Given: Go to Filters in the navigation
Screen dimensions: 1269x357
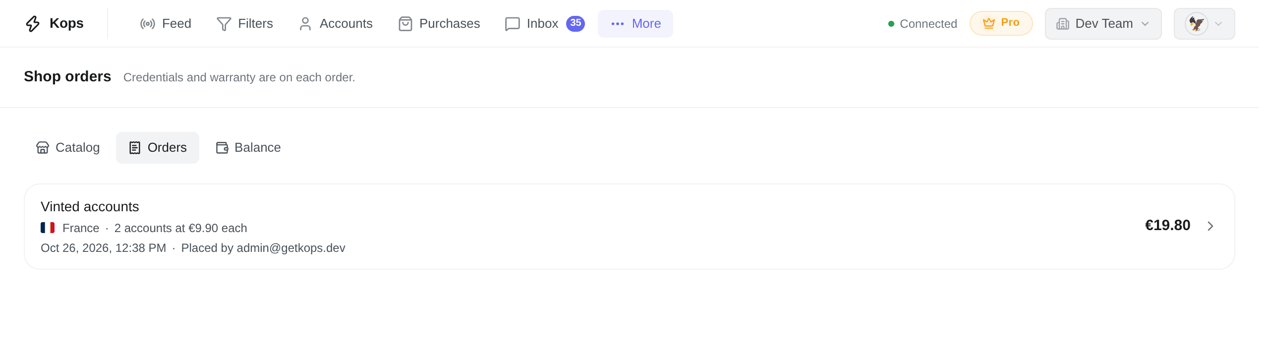Looking at the screenshot, I should (x=245, y=24).
